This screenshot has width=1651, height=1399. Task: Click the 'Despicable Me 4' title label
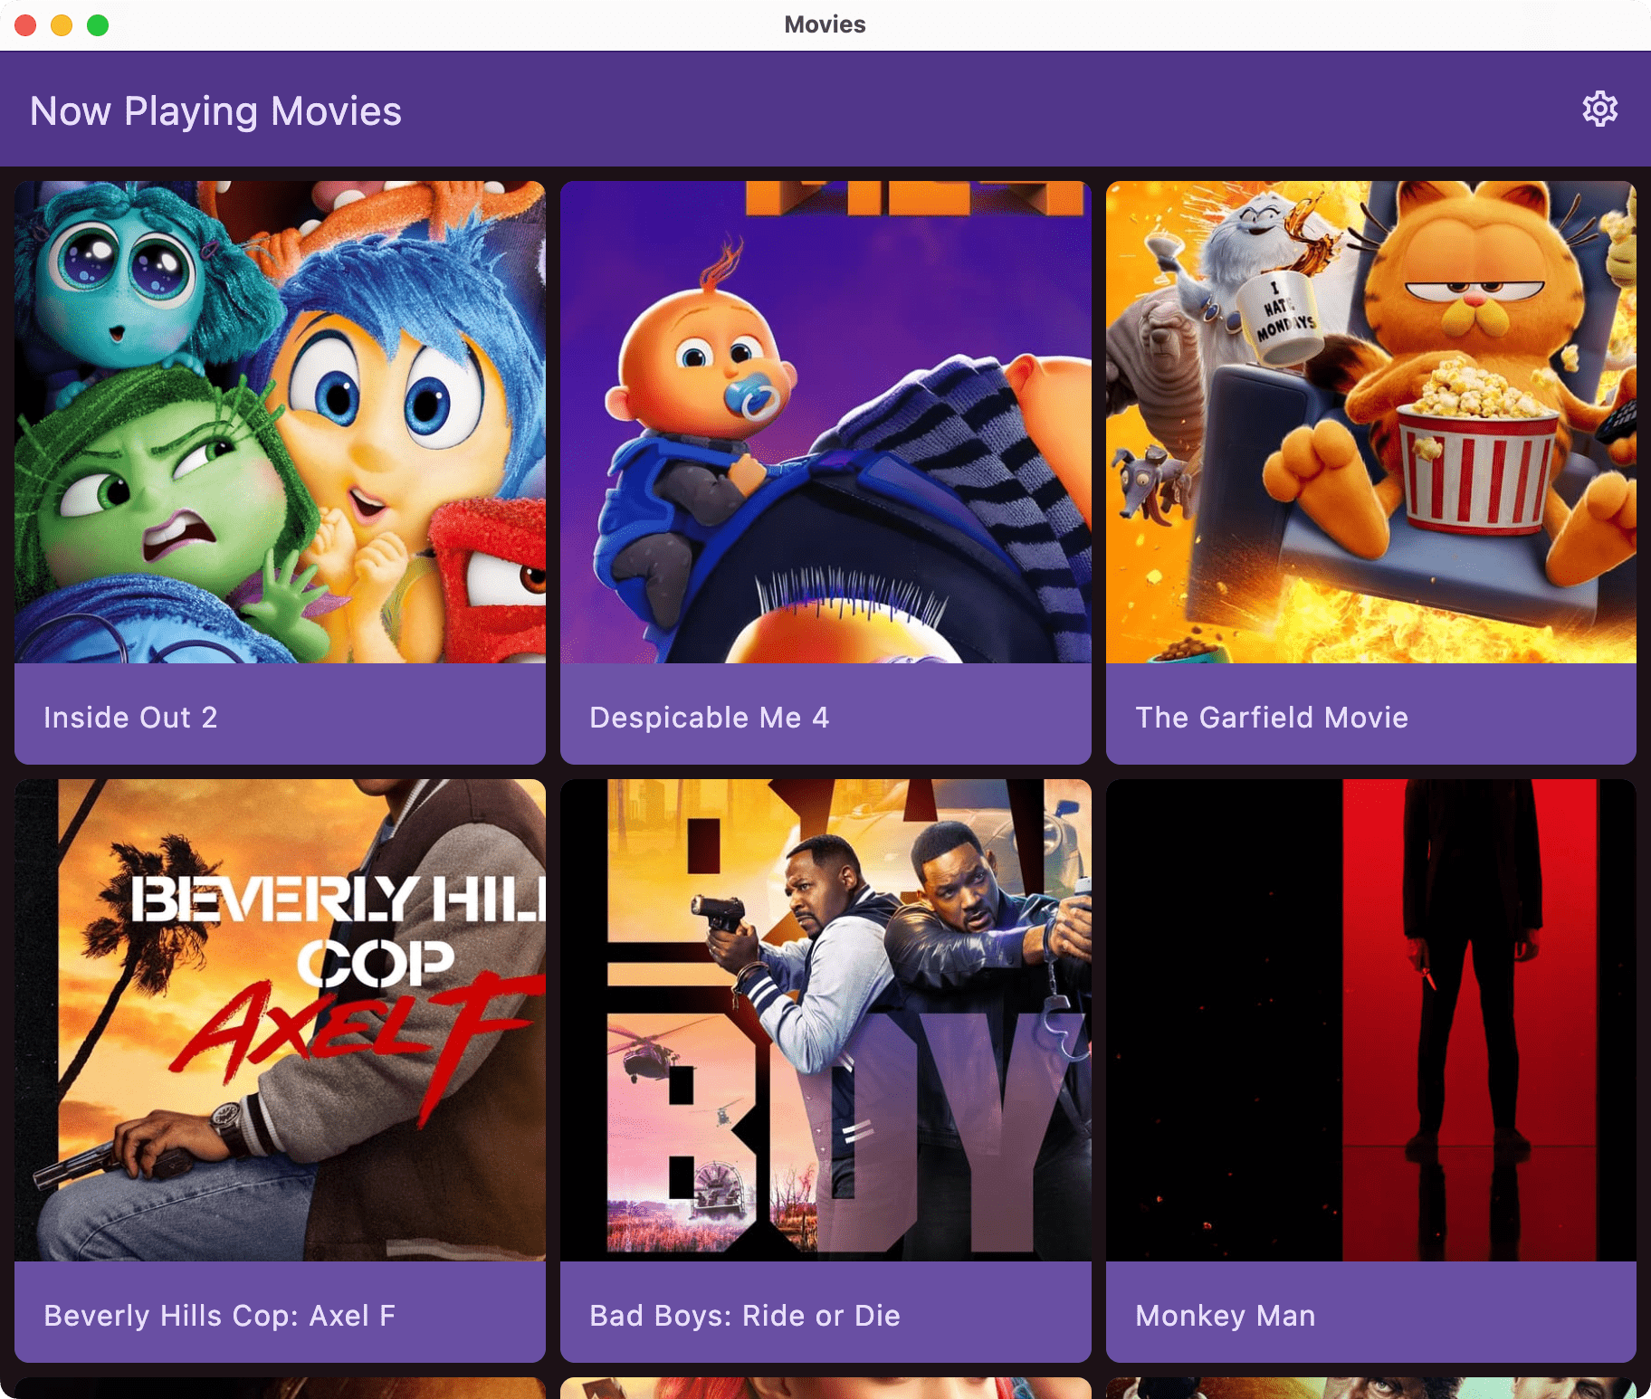[709, 718]
